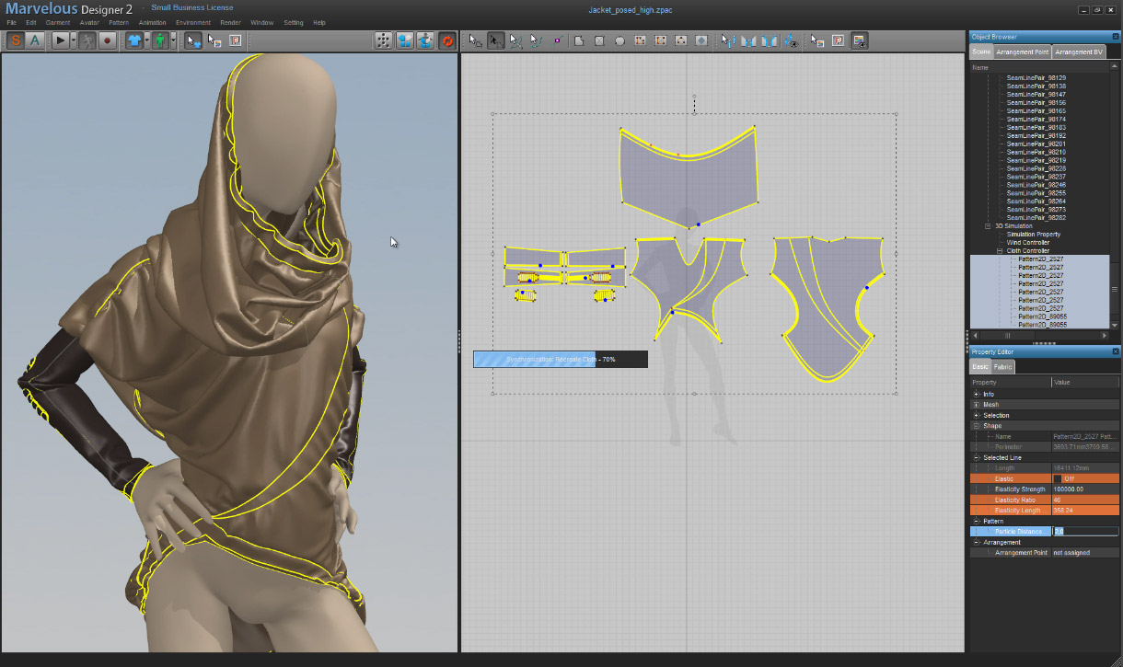Screen dimensions: 1123x667
Task: Click the P pin icon in 3D toolbar
Action: click(x=235, y=40)
